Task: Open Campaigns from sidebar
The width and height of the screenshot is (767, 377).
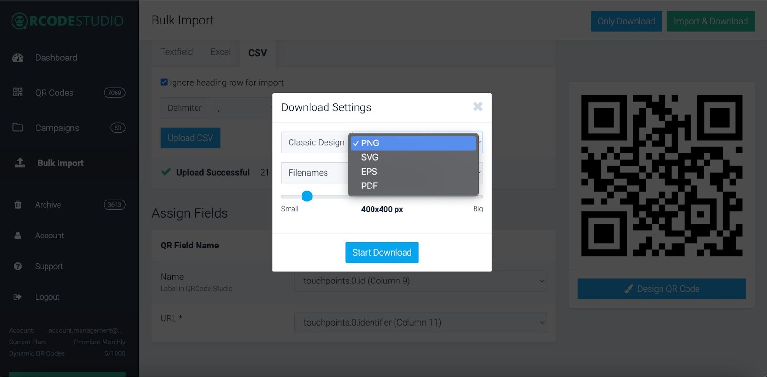Action: coord(57,128)
